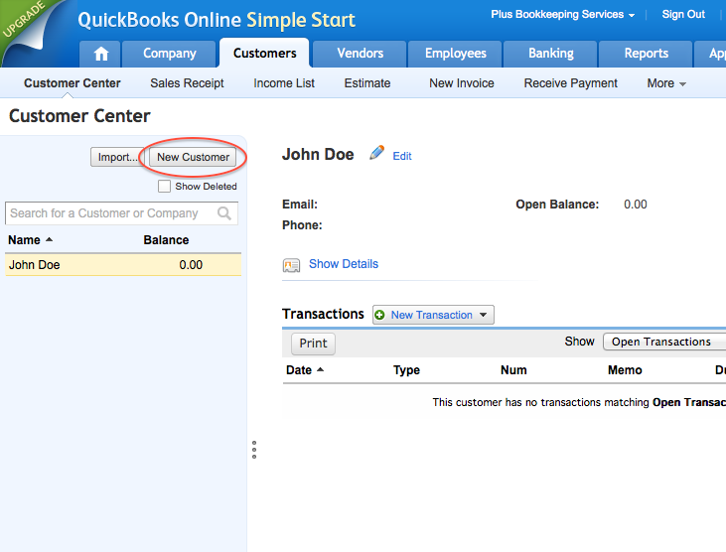Image resolution: width=726 pixels, height=552 pixels.
Task: Click the Edit link for John Doe
Action: point(402,157)
